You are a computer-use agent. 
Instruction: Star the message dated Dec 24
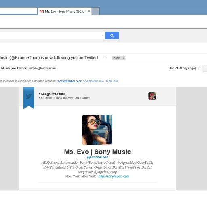(199, 68)
